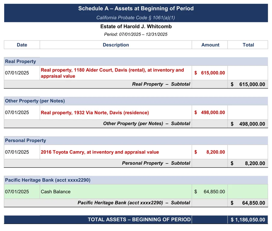Click the date cell in Alder Court row
The height and width of the screenshot is (231, 272).
click(22, 73)
